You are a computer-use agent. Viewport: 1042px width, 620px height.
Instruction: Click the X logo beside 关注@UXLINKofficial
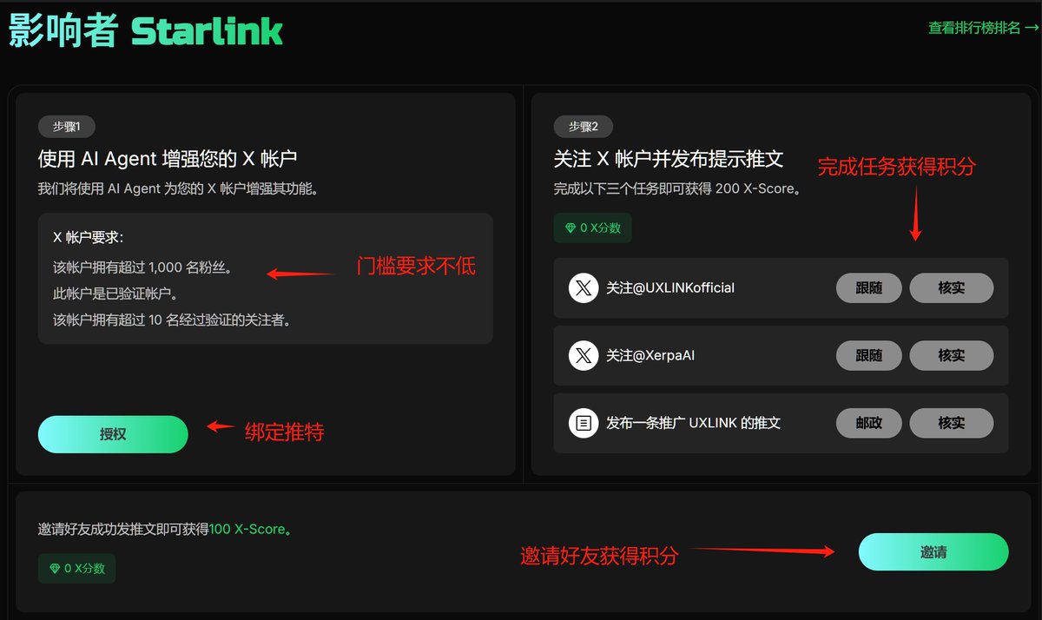point(584,287)
